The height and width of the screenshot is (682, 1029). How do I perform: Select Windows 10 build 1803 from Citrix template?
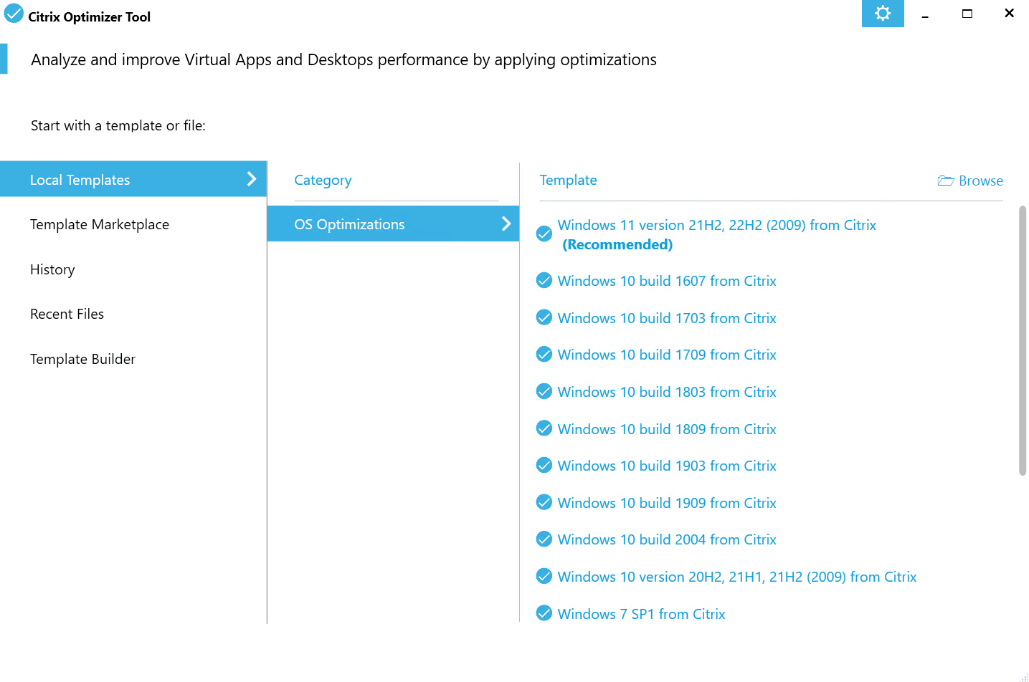[666, 392]
